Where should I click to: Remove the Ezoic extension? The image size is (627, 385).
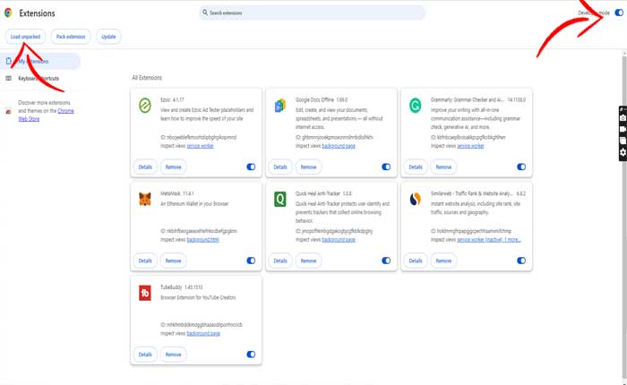[x=173, y=167]
